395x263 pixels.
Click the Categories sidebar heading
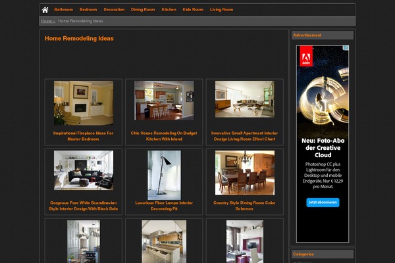pyautogui.click(x=303, y=254)
